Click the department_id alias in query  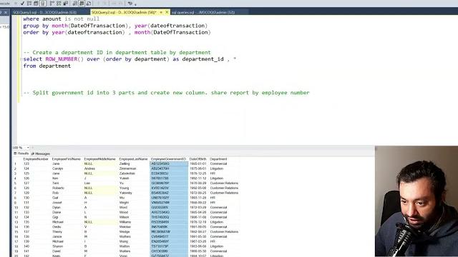click(x=203, y=59)
